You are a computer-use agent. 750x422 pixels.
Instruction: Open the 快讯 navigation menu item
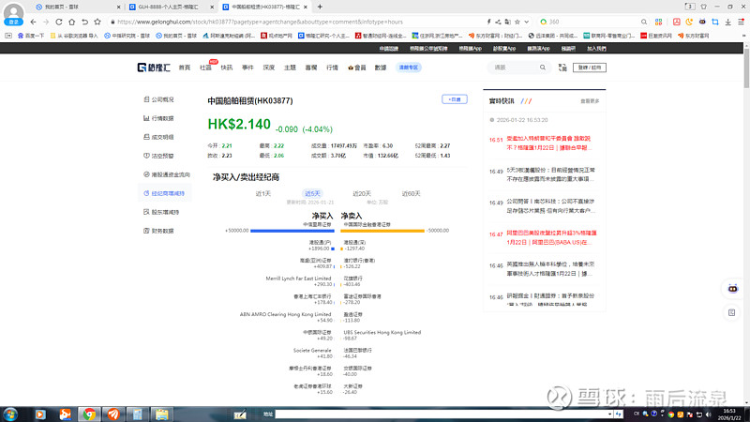(227, 68)
